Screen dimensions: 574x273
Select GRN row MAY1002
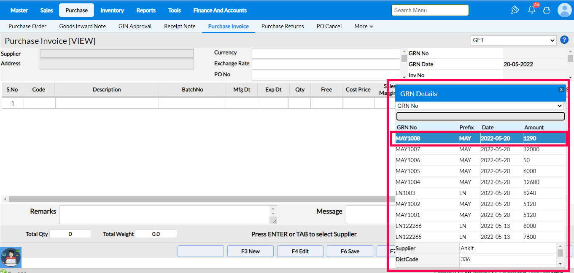pos(480,204)
